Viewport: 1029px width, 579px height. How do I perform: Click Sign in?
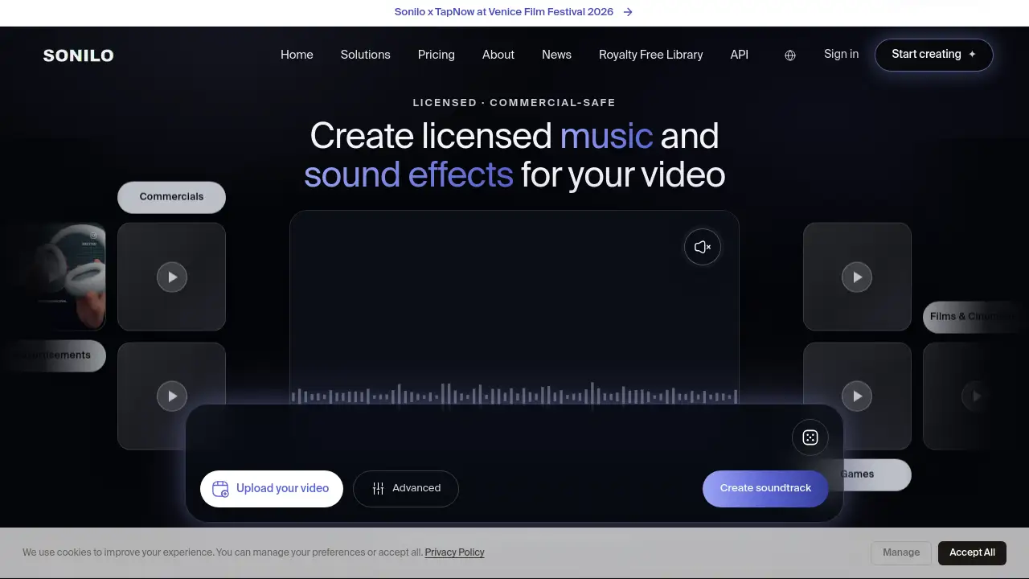click(x=841, y=54)
